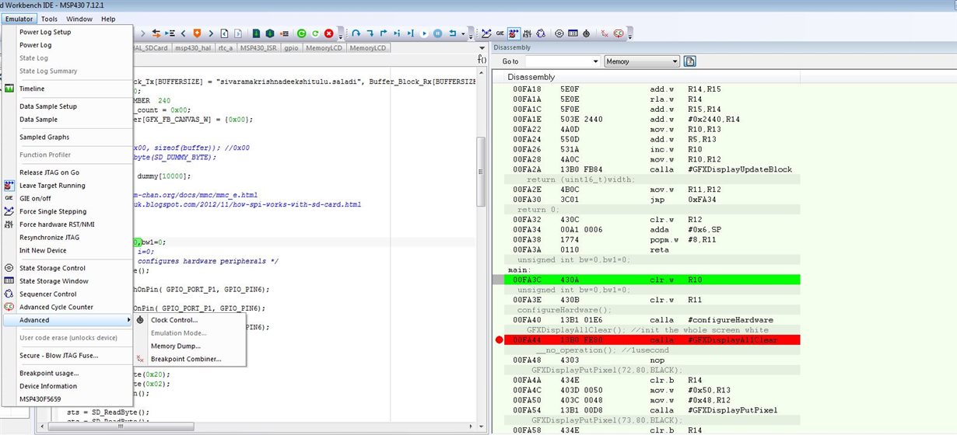Click the GIE icon in the toolbar

tap(500, 33)
